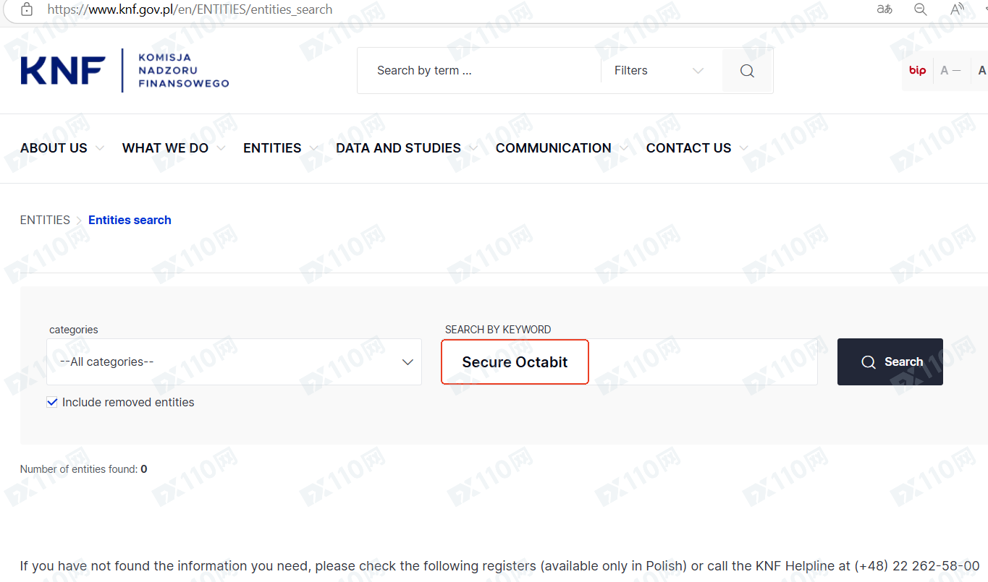Click the dark Search button

coord(890,361)
